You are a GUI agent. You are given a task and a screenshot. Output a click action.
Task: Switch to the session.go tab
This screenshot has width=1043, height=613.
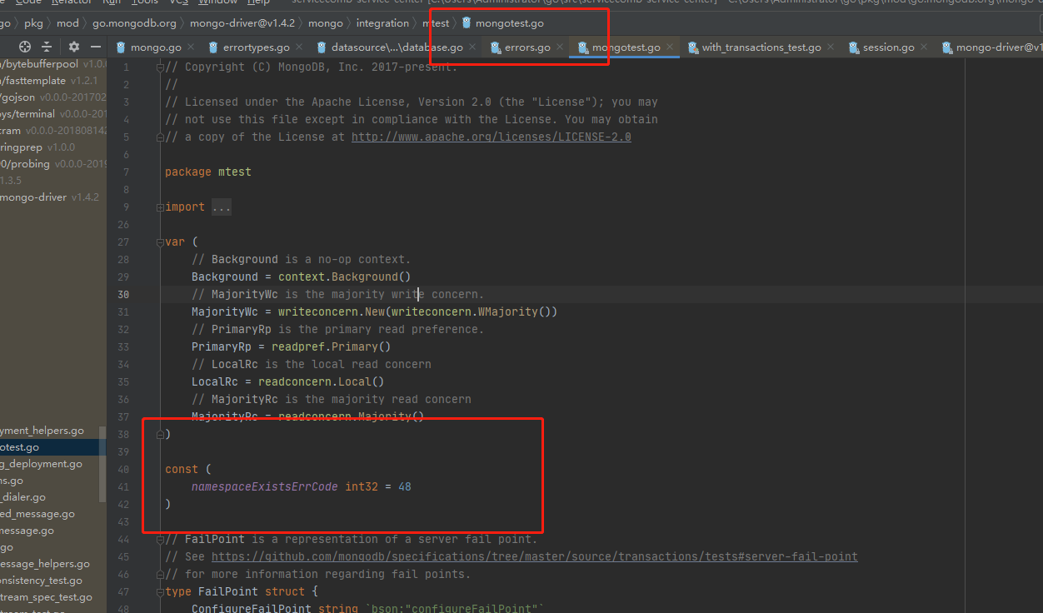pos(889,47)
